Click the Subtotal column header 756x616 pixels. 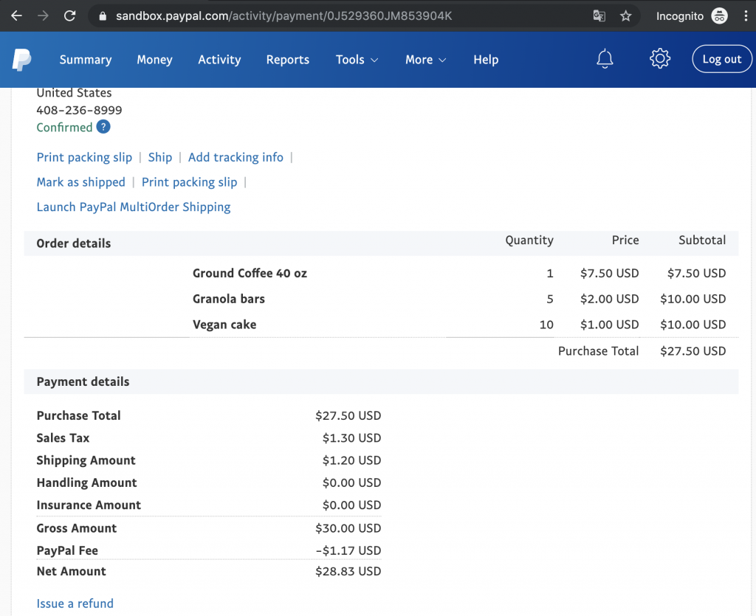pos(702,240)
